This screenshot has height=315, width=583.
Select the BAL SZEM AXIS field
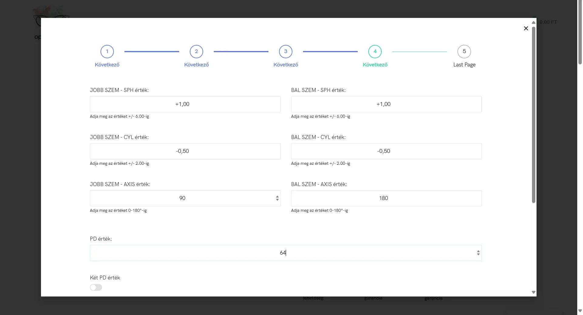386,198
